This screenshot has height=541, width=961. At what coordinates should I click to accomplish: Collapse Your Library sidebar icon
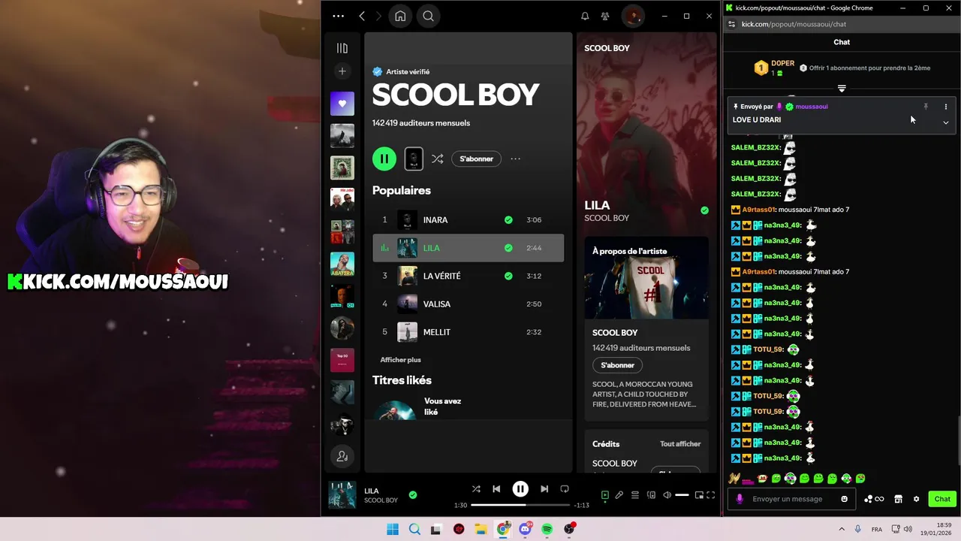(x=342, y=48)
